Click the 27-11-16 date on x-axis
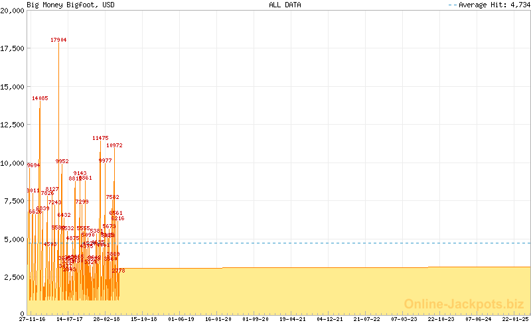The image size is (531, 325). coord(32,319)
